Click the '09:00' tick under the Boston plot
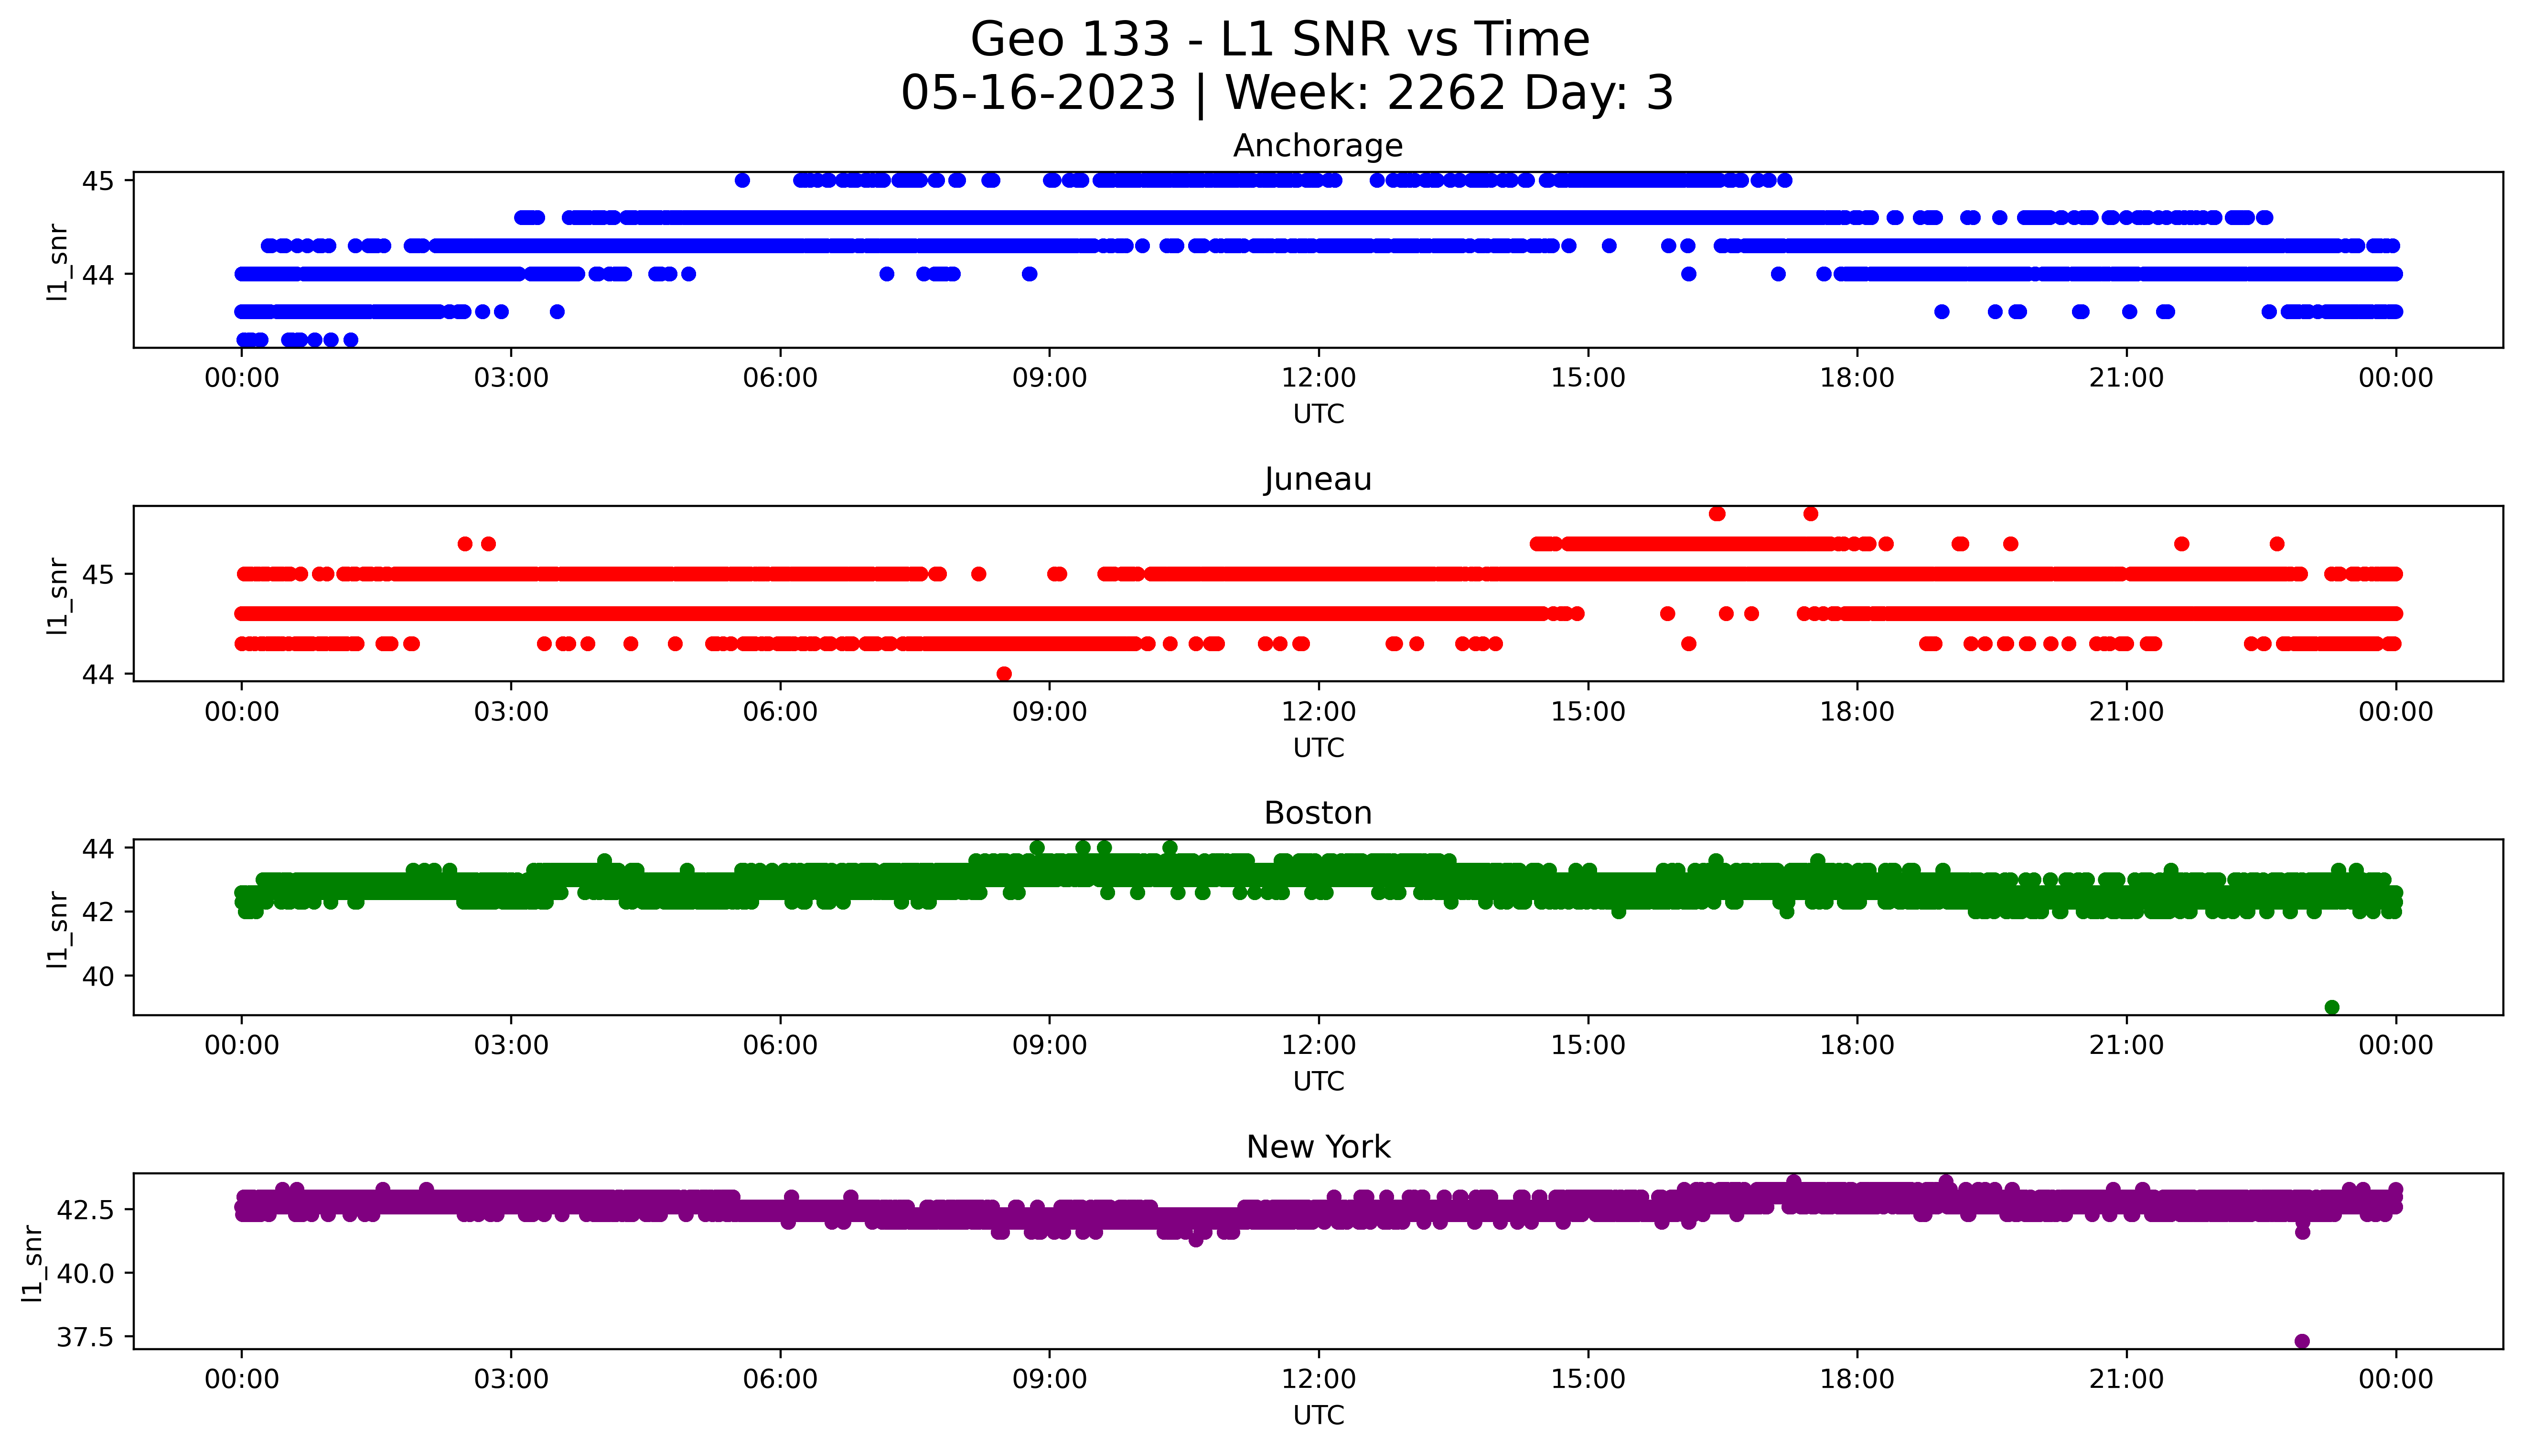This screenshot has width=2522, height=1449. [1050, 1046]
